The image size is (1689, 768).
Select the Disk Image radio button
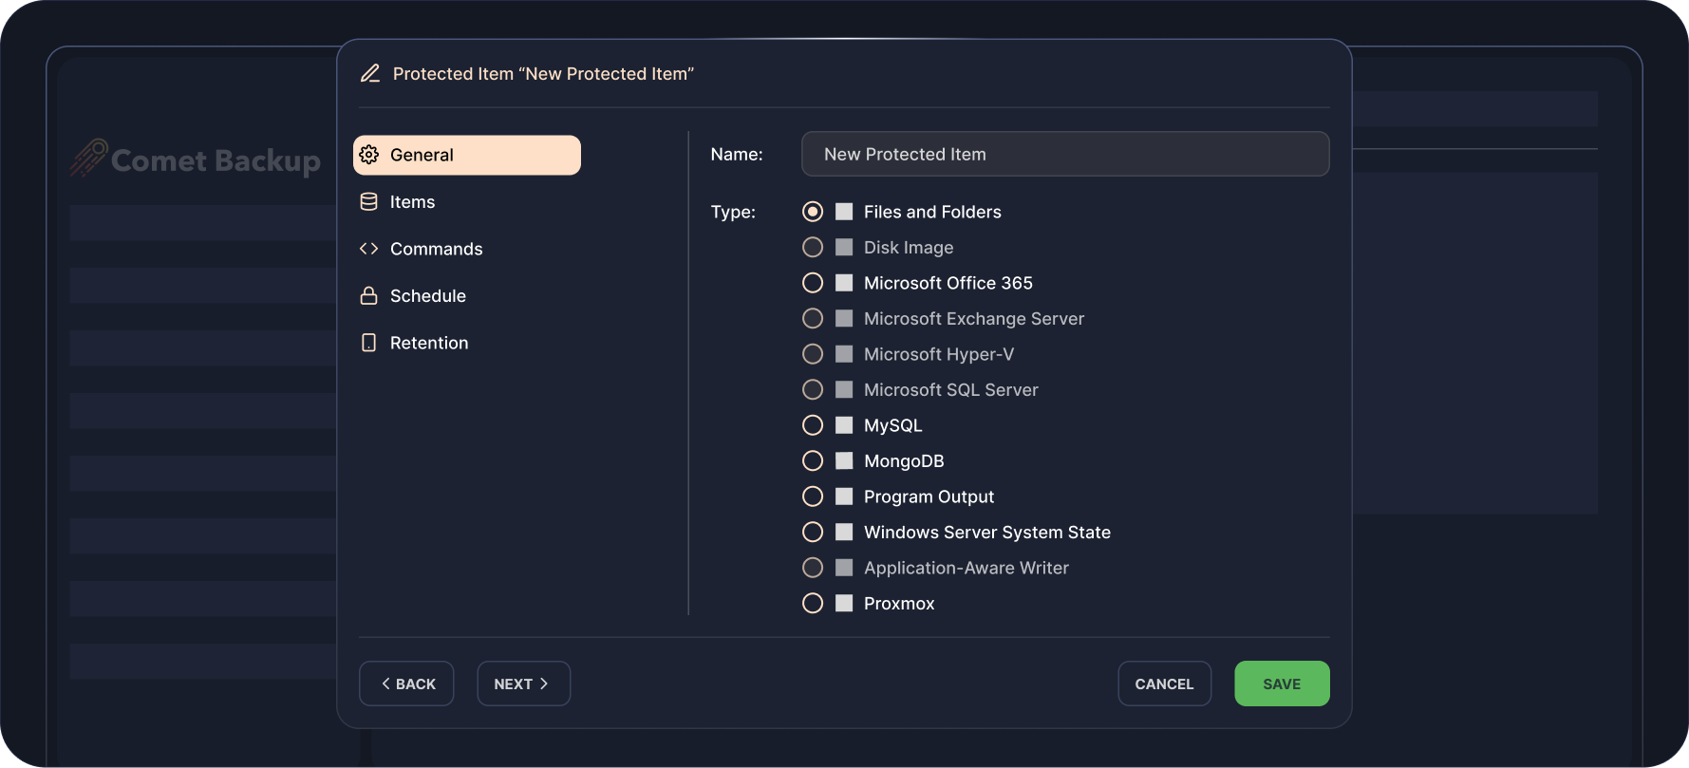[x=813, y=247]
